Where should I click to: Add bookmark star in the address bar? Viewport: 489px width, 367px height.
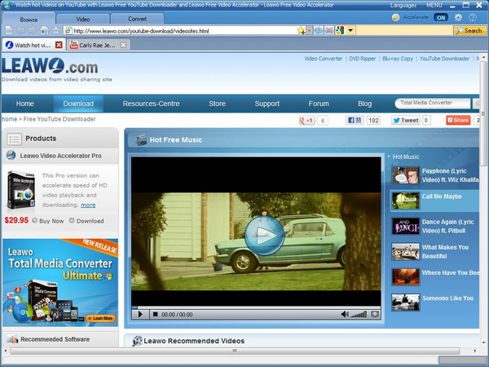301,30
